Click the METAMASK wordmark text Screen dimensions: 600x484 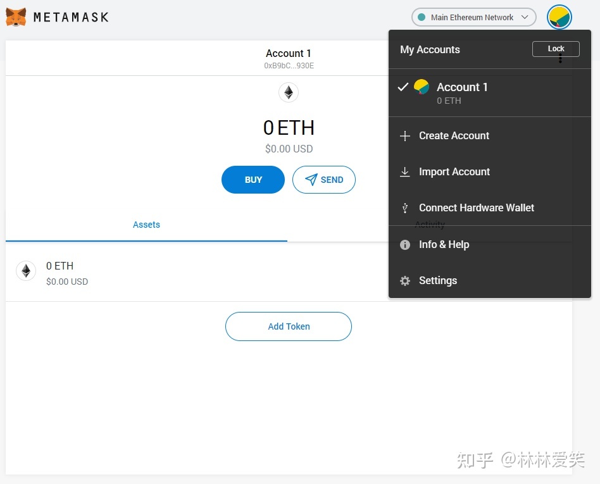click(71, 17)
